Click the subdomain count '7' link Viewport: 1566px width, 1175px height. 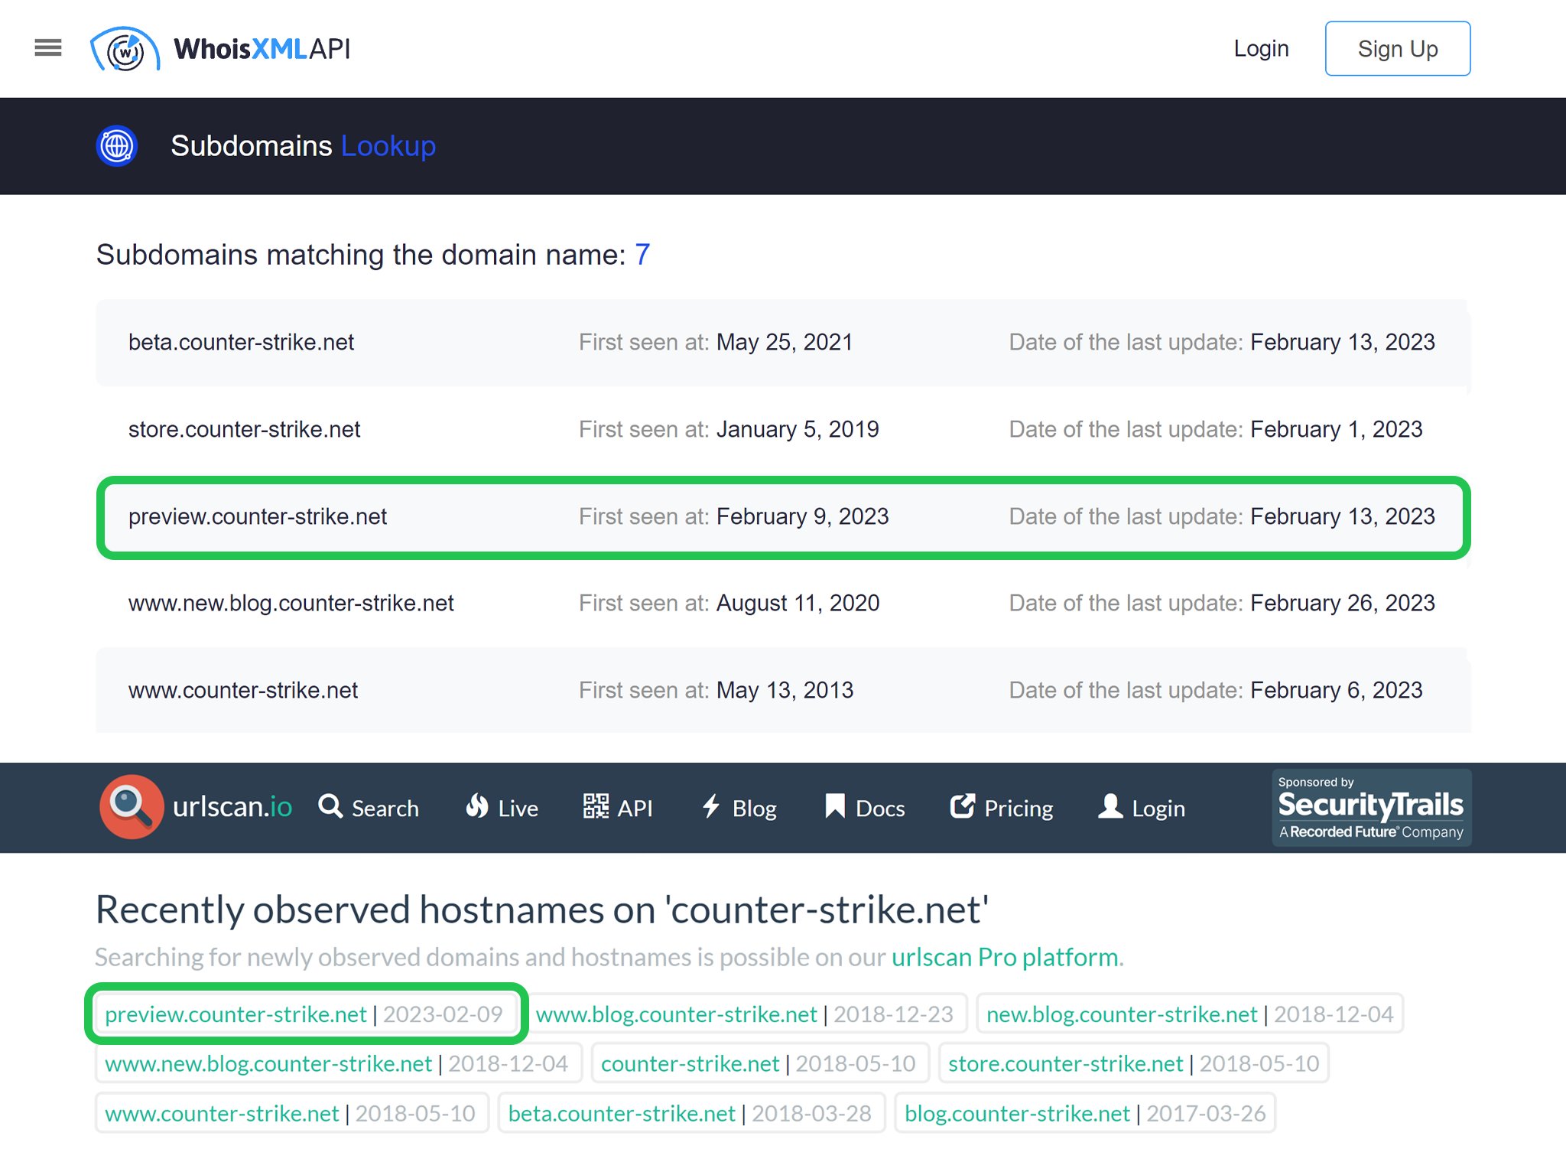coord(641,255)
